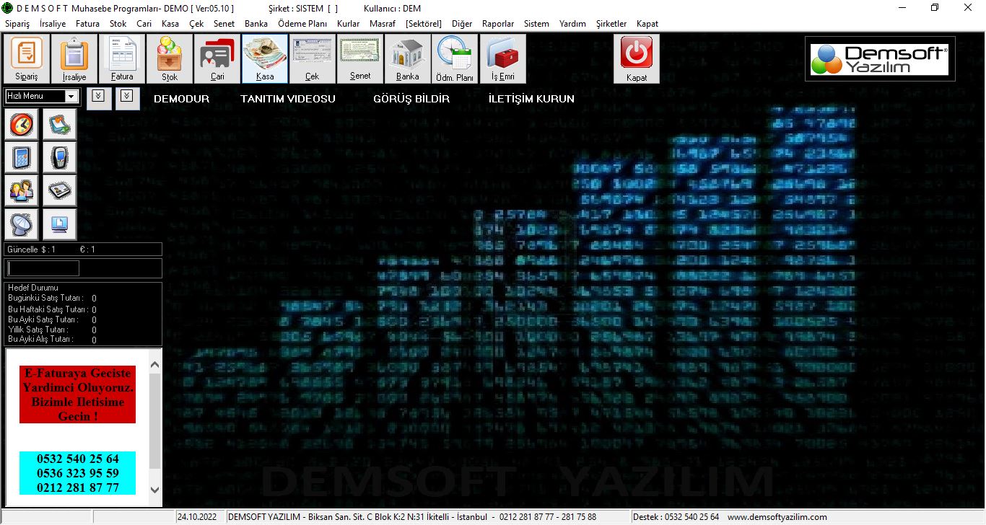The image size is (986, 525).
Task: Open the Fatura invoice icon
Action: 122,59
